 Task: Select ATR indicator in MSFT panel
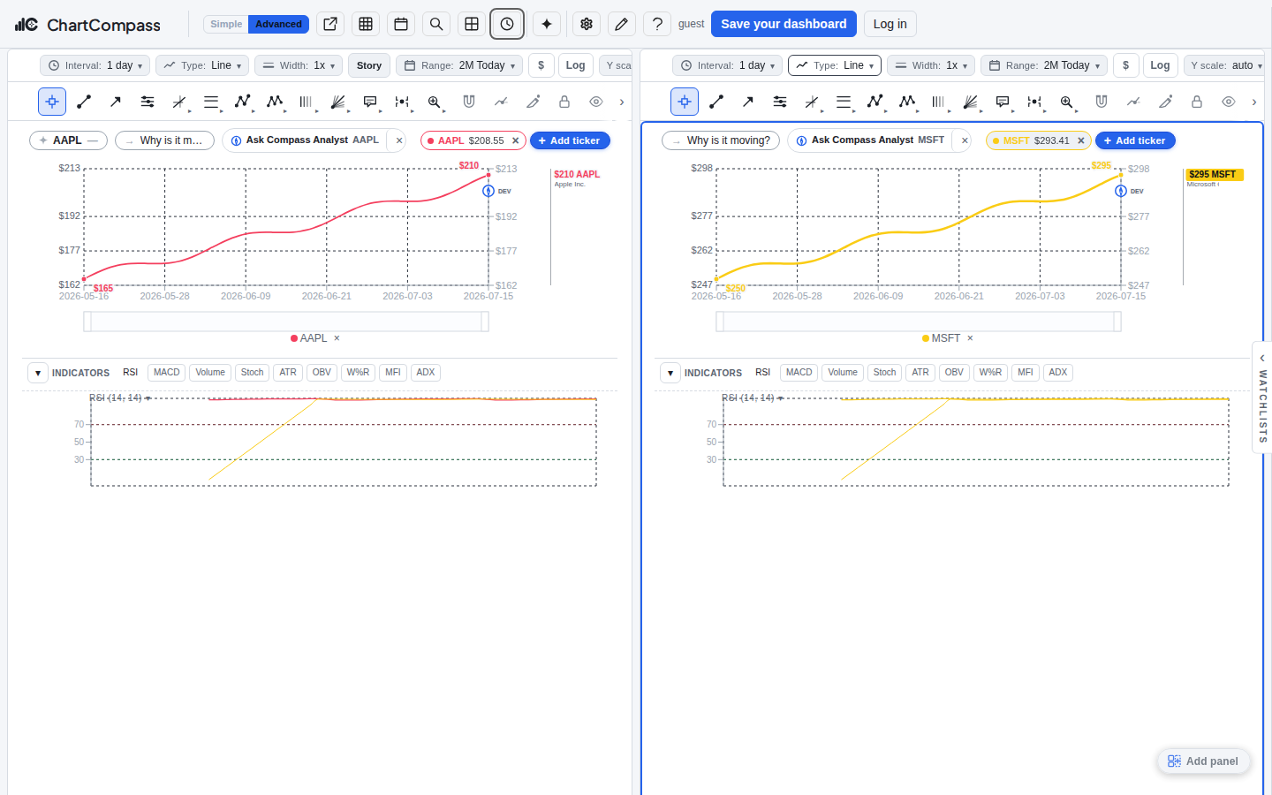[x=920, y=373]
